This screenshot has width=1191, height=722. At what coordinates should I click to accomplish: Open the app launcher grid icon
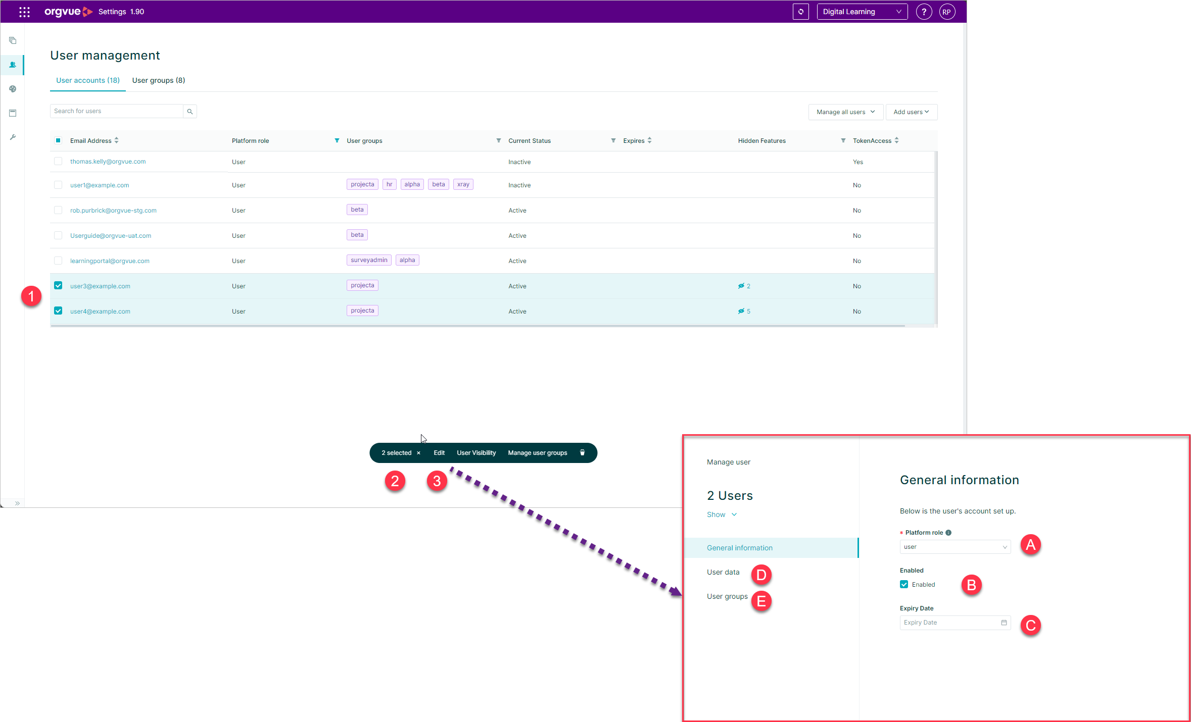pos(24,12)
